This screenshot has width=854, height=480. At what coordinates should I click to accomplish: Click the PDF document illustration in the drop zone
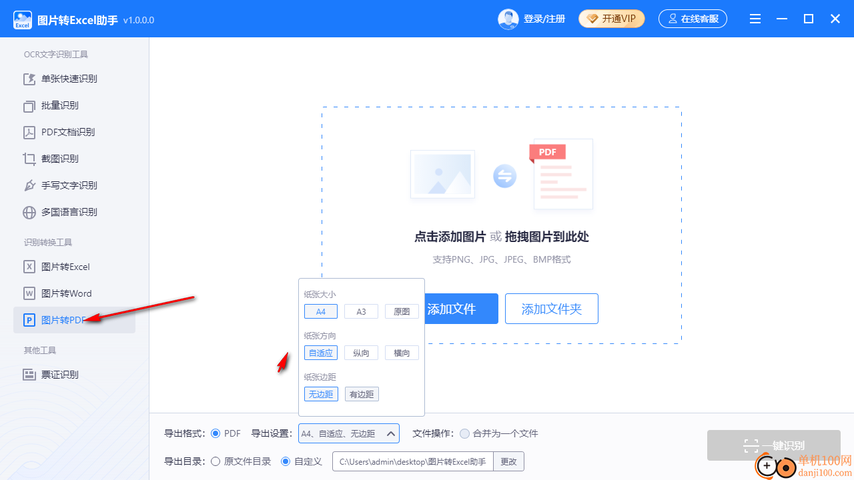562,174
